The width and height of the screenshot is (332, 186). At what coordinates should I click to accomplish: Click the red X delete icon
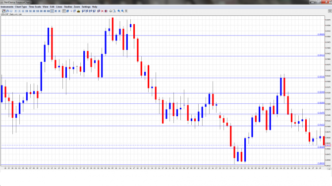(102, 11)
